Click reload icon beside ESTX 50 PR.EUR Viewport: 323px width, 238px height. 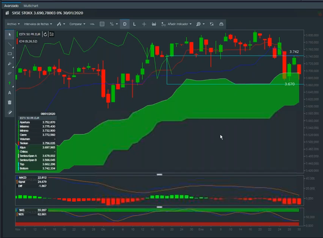point(46,34)
